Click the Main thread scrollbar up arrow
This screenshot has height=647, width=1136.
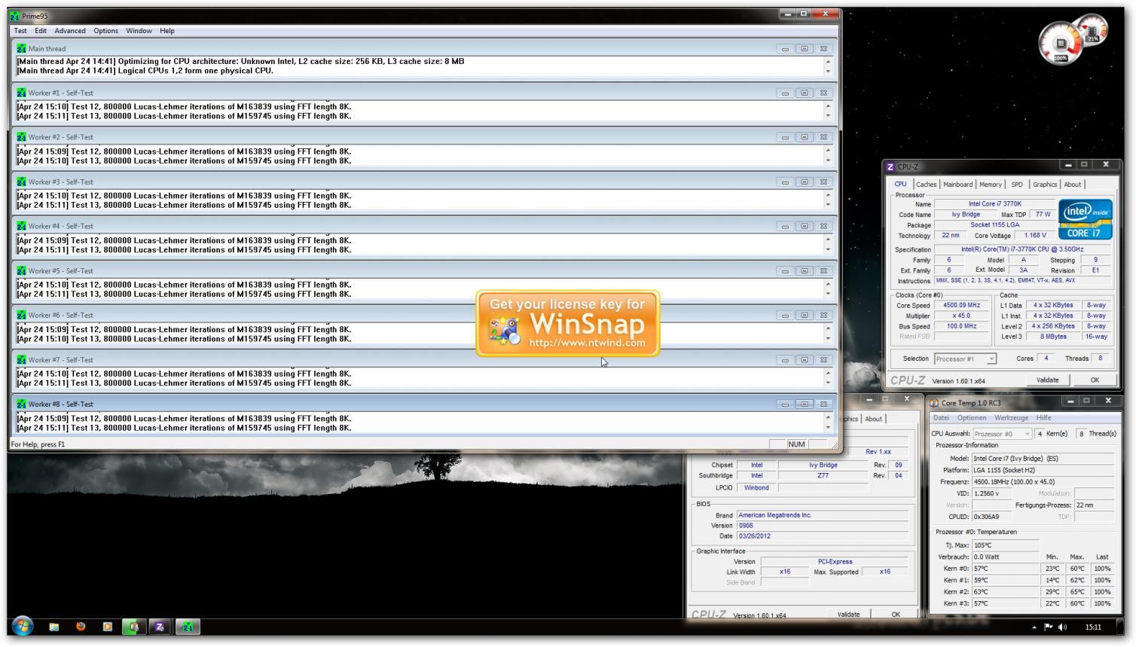(x=828, y=62)
